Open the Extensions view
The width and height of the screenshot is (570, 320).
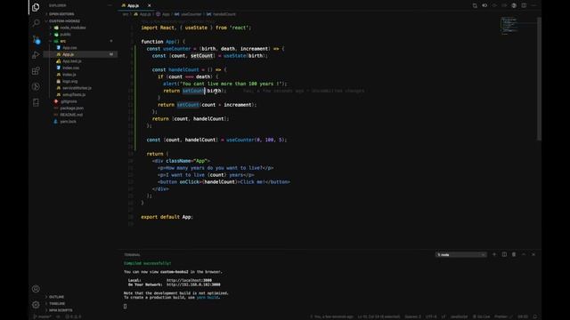[36, 71]
